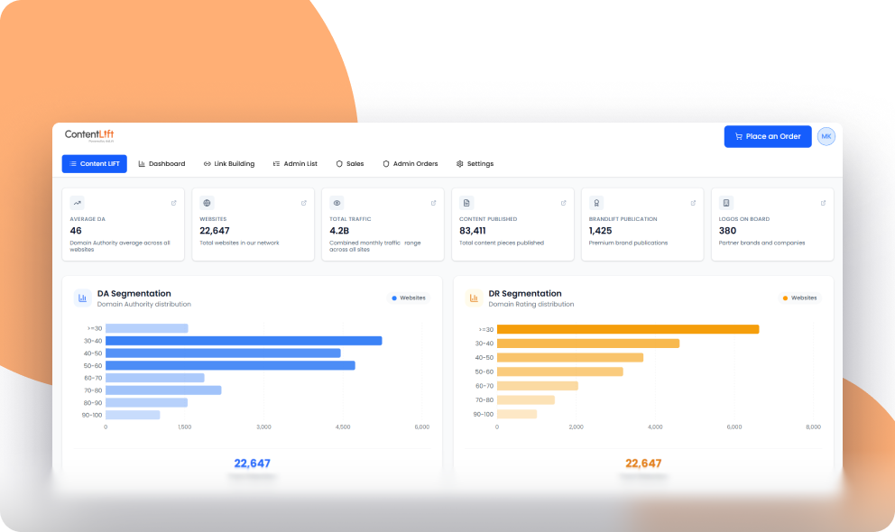Viewport: 895px width, 532px height.
Task: Click the Content Published document icon
Action: [467, 203]
